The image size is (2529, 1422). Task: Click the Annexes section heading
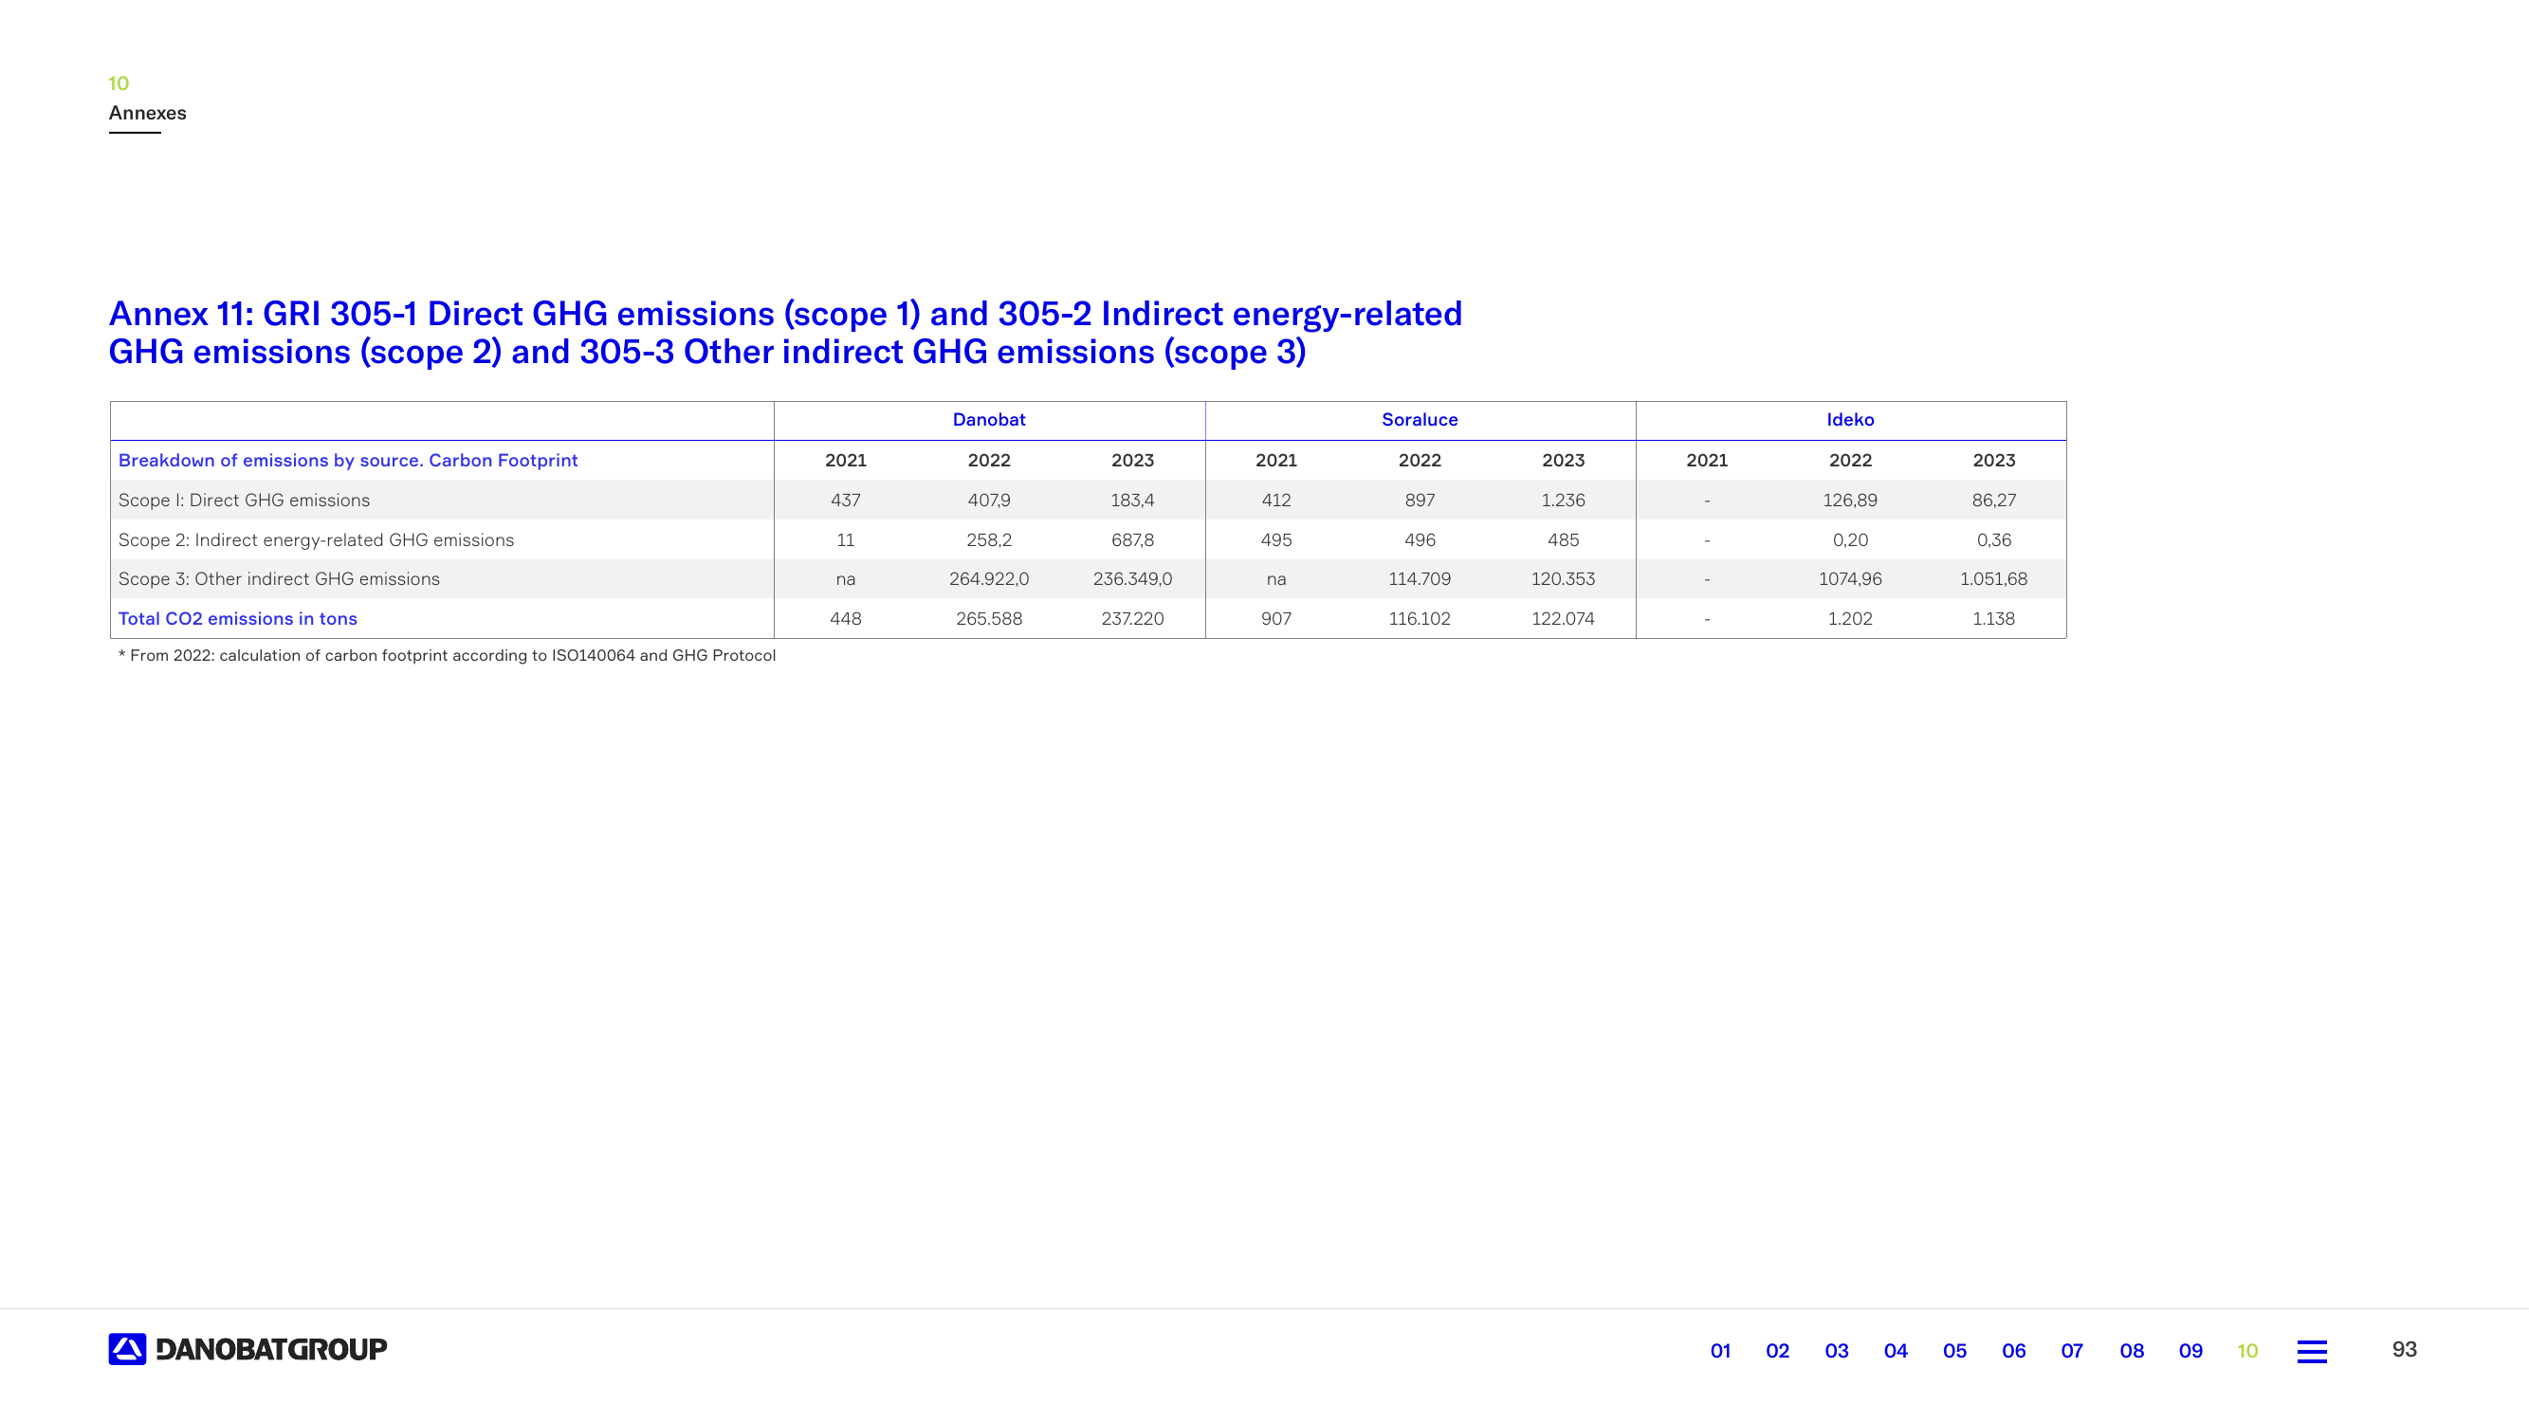(147, 113)
